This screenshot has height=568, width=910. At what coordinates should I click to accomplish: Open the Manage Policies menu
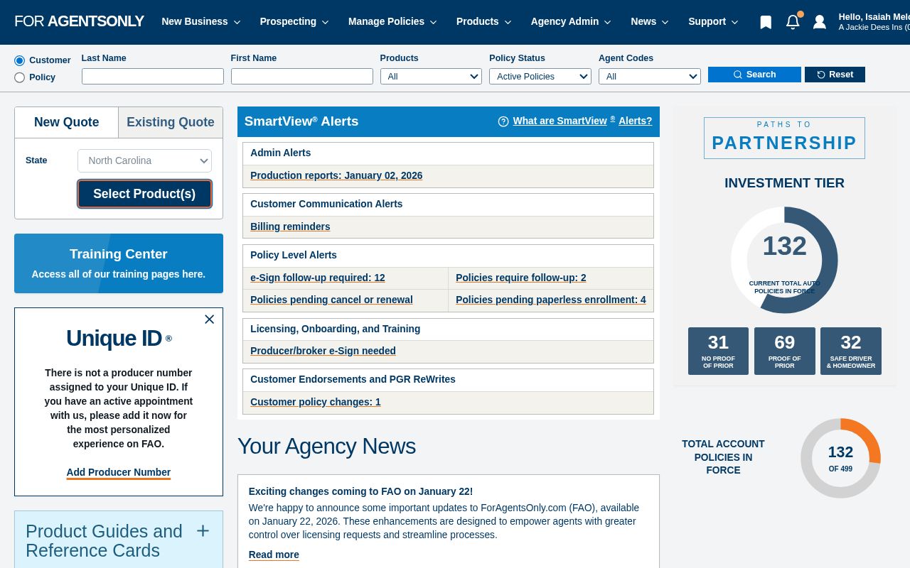(392, 22)
